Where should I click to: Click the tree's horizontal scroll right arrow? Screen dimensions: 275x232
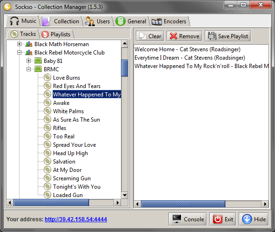[118, 203]
